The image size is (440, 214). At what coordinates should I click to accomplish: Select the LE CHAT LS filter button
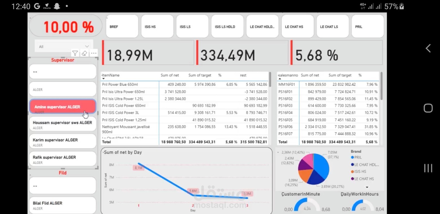pyautogui.click(x=333, y=26)
